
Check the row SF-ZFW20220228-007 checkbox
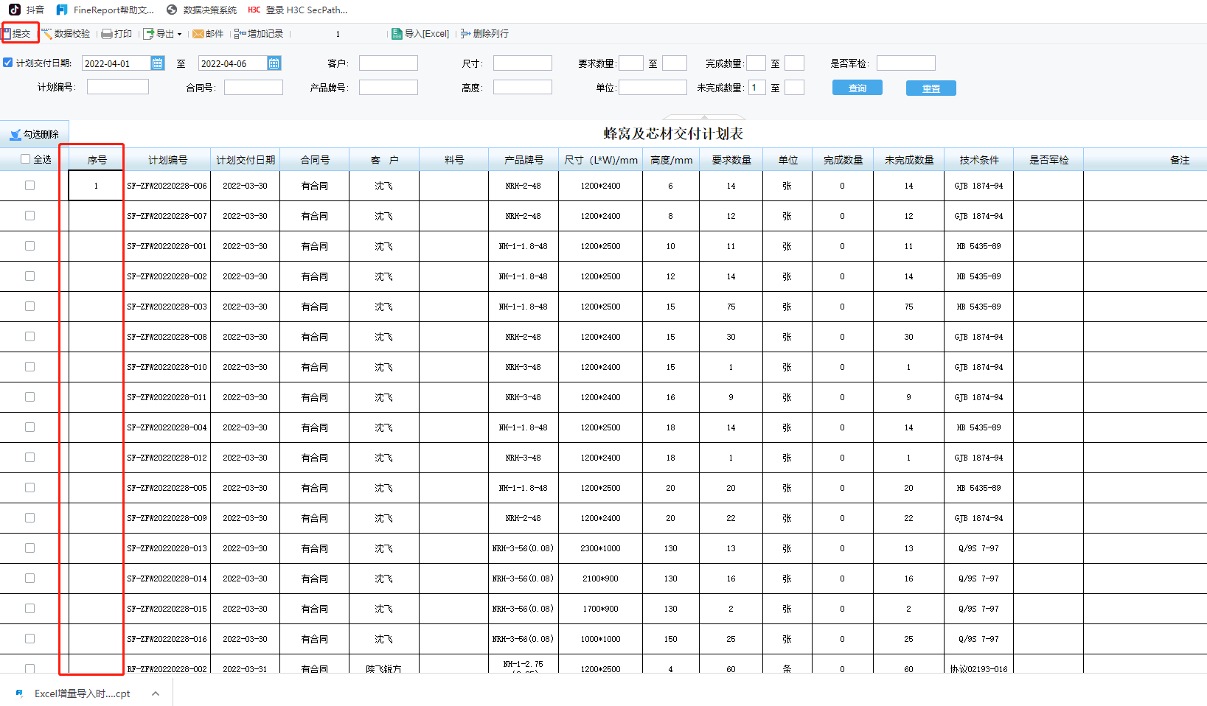pos(29,216)
